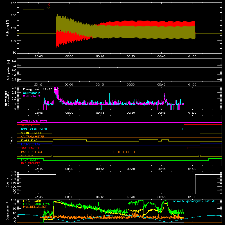Click the 'FLARE_FLAG' label
This screenshot has width=225, height=225.
click(29, 140)
